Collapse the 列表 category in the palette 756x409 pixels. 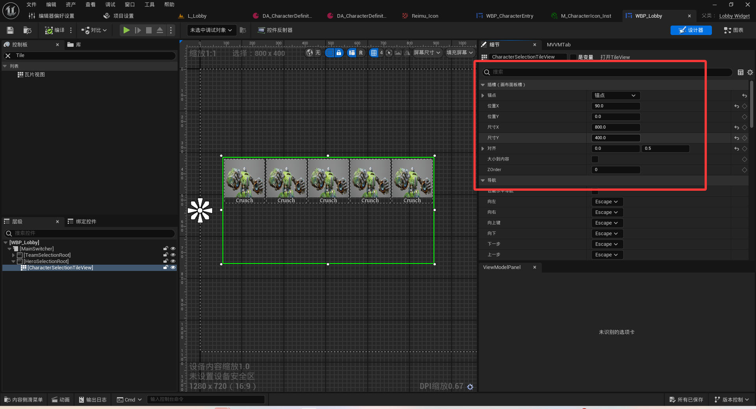click(5, 66)
